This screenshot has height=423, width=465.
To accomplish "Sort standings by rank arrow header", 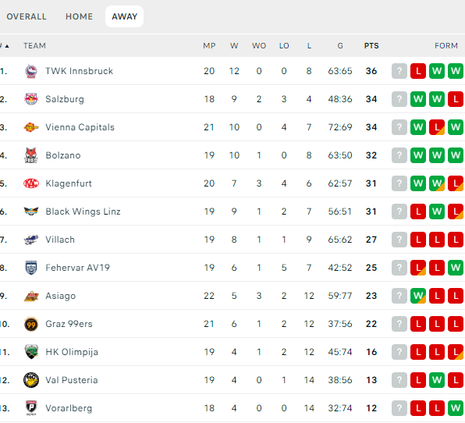I will (x=5, y=46).
